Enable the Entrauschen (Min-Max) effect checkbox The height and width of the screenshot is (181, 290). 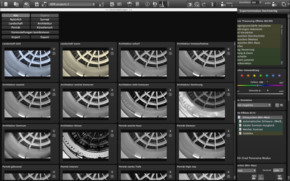point(239,117)
